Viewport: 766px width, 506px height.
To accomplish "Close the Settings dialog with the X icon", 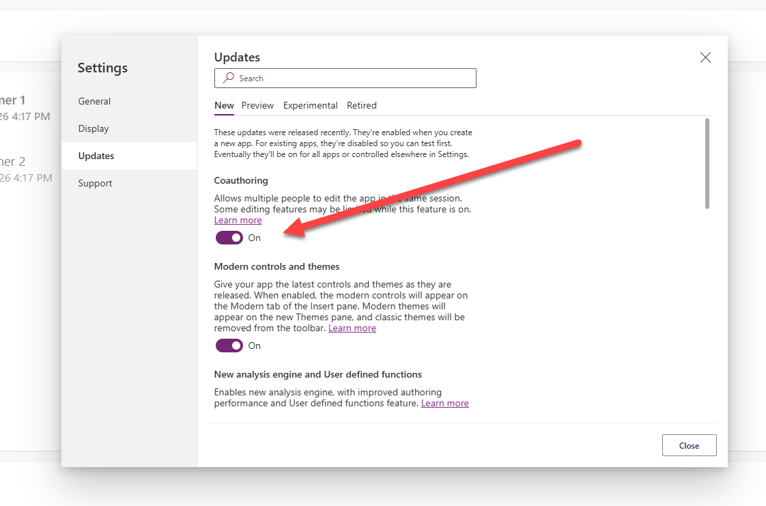I will [x=705, y=57].
